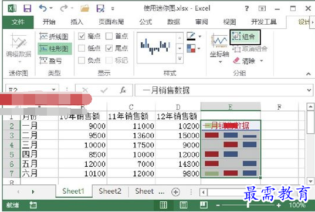Toggle the Markers (标记) checkbox
Screen dimensions: 315x212
(109, 60)
